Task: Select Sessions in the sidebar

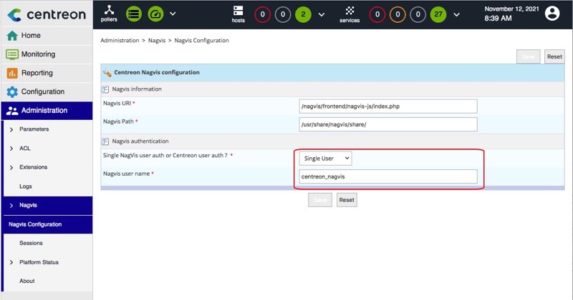Action: 32,243
